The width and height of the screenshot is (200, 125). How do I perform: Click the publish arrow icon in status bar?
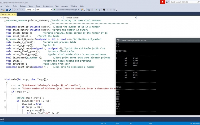pos(191,123)
